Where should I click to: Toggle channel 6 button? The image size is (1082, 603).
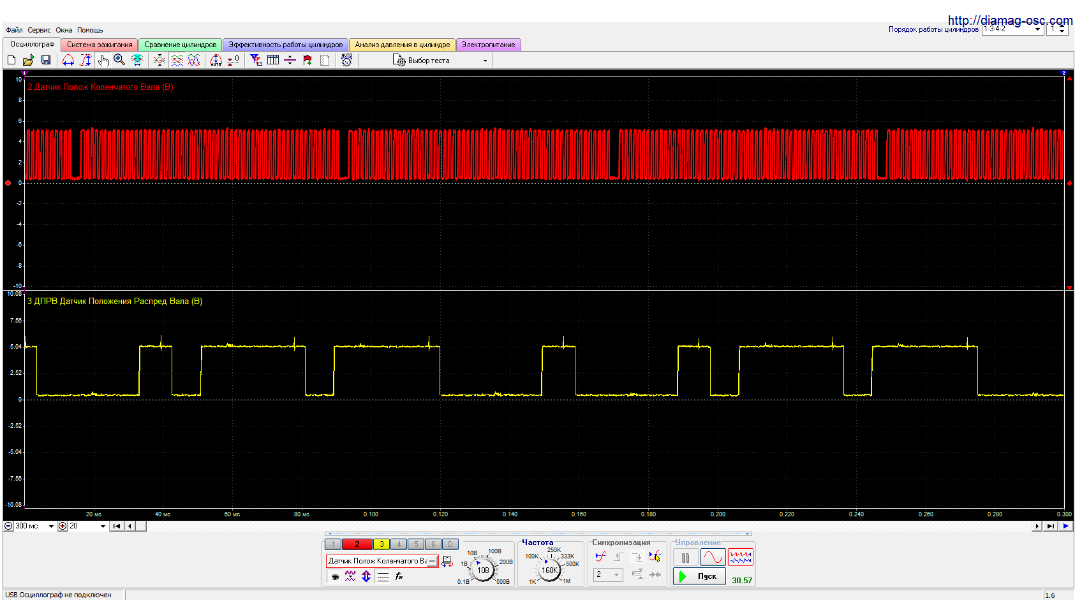(x=433, y=544)
